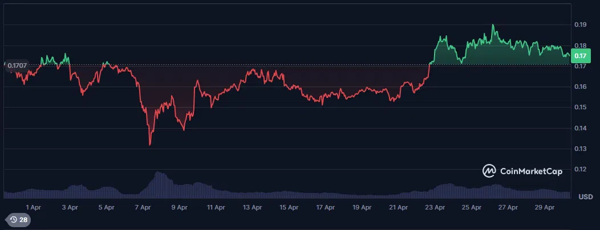Click the 5 Apr date label

coord(107,207)
